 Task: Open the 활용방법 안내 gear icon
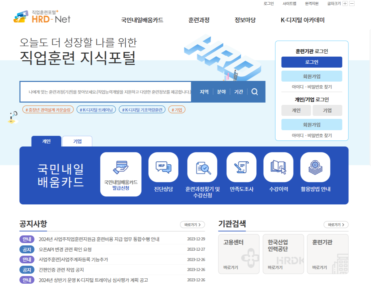[315, 167]
